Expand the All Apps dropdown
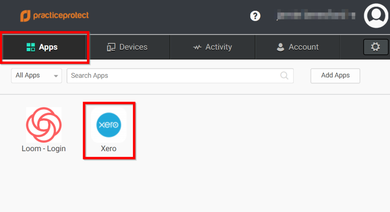Screen dimensions: 390x212 click(x=37, y=76)
